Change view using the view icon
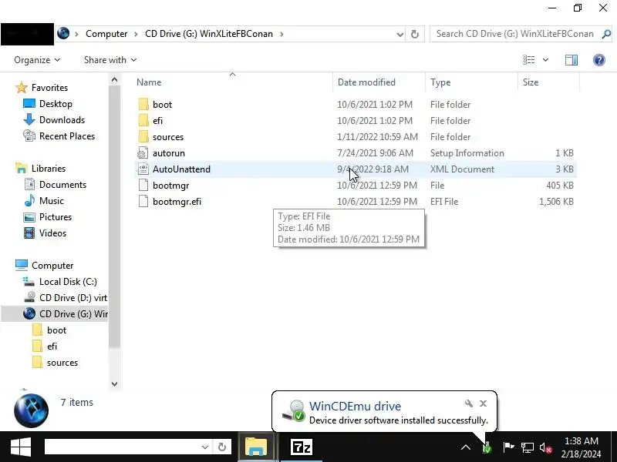This screenshot has width=617, height=462. pyautogui.click(x=529, y=60)
